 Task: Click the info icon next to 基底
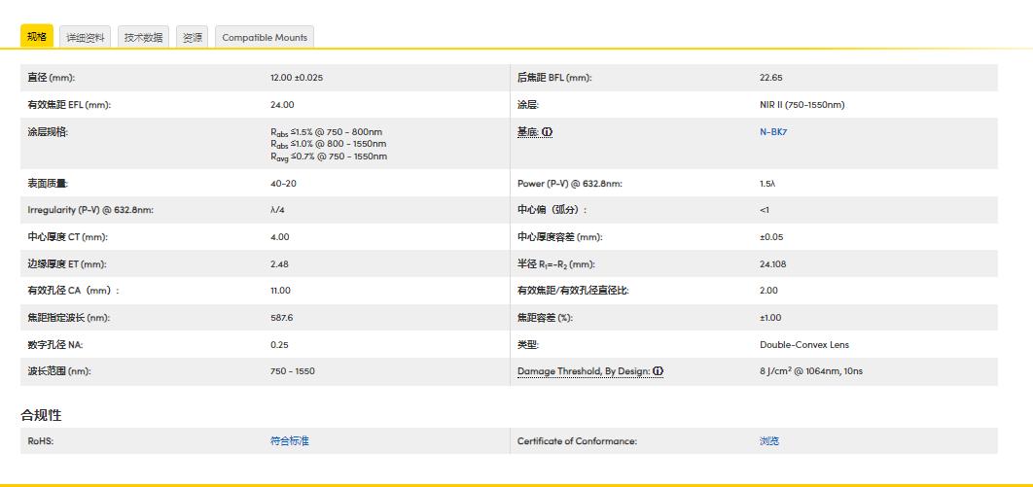(547, 132)
